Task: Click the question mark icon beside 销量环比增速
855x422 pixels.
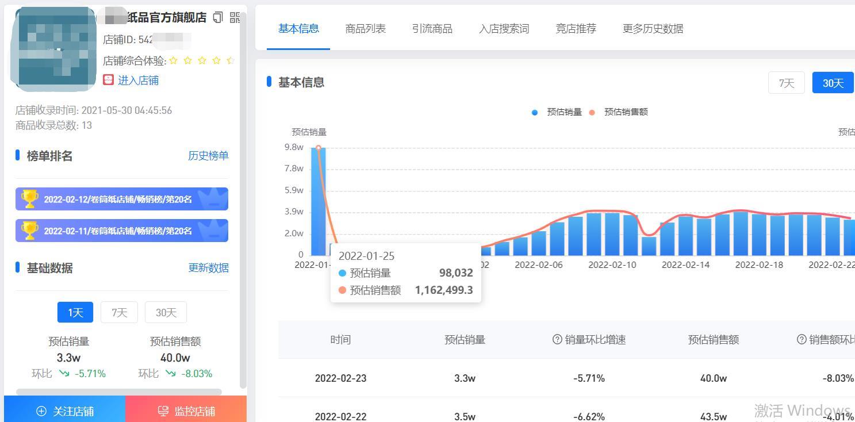Action: click(556, 339)
